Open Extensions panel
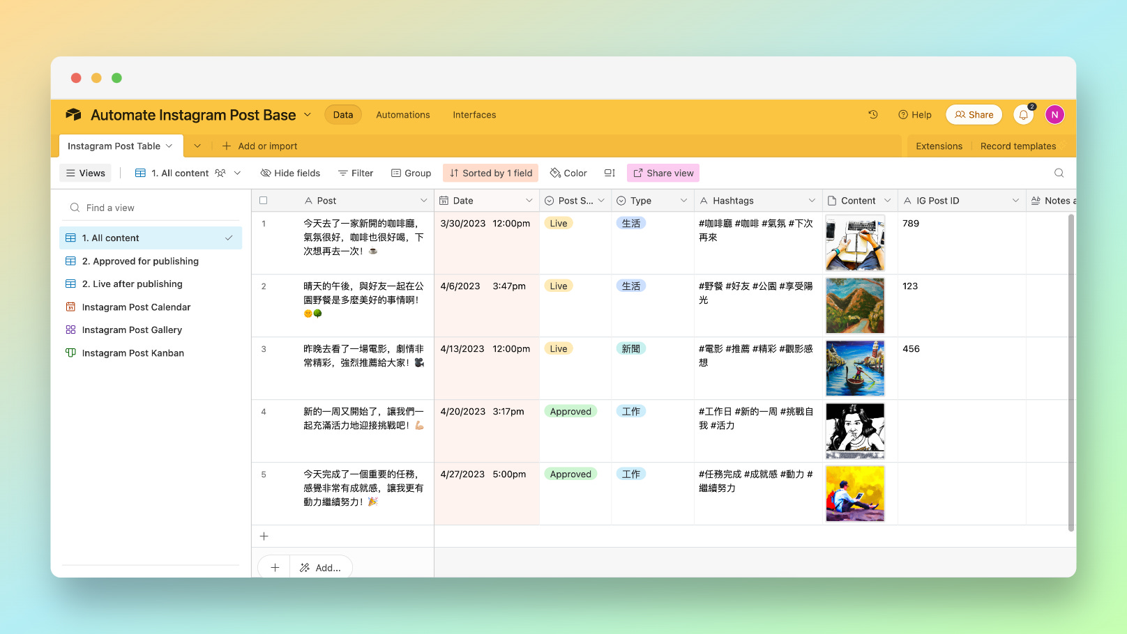1127x634 pixels. [x=939, y=146]
